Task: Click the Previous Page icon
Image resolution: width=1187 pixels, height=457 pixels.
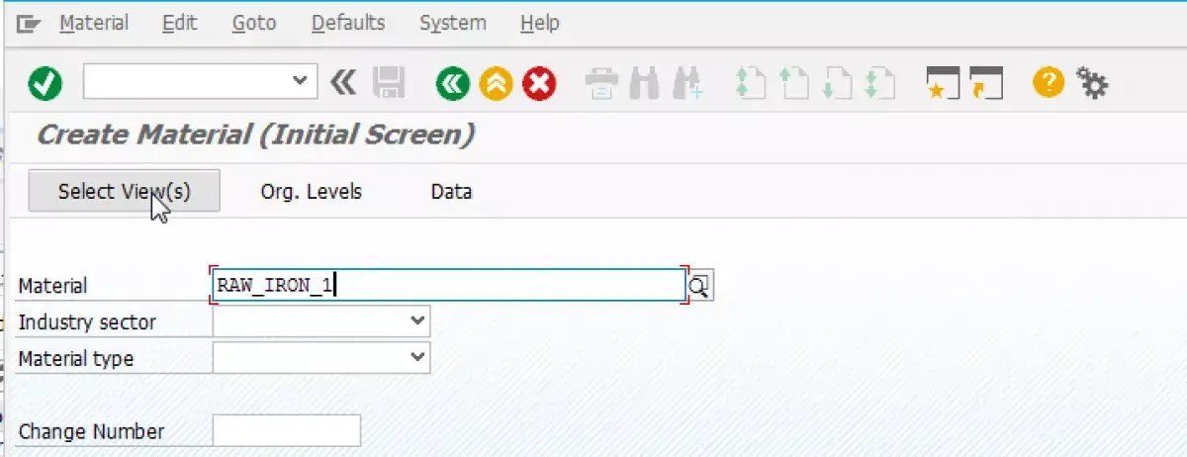Action: click(x=794, y=83)
